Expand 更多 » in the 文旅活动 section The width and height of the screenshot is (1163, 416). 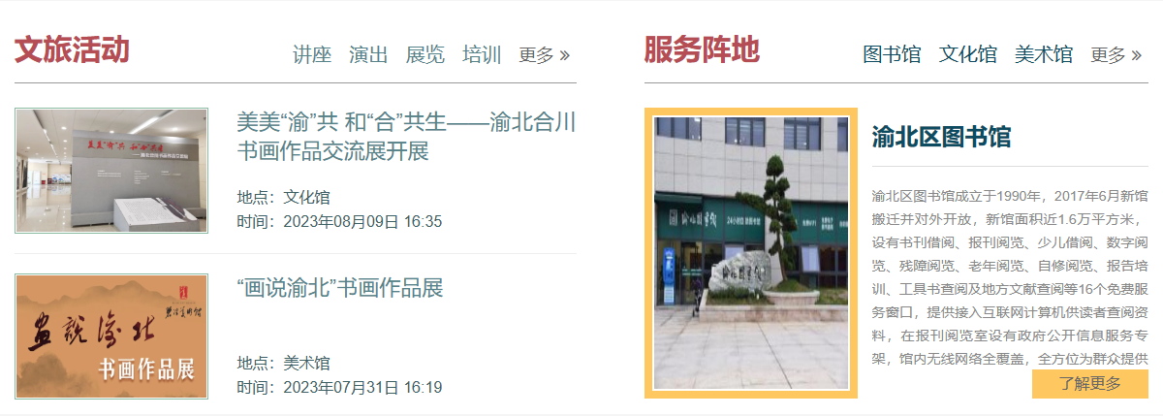tap(545, 54)
